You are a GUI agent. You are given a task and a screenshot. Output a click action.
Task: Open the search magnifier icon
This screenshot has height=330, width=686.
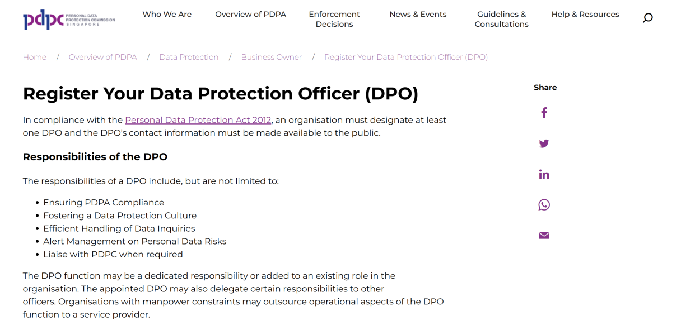[x=647, y=18]
